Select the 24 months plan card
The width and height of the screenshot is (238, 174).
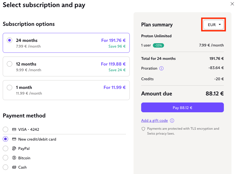66,43
